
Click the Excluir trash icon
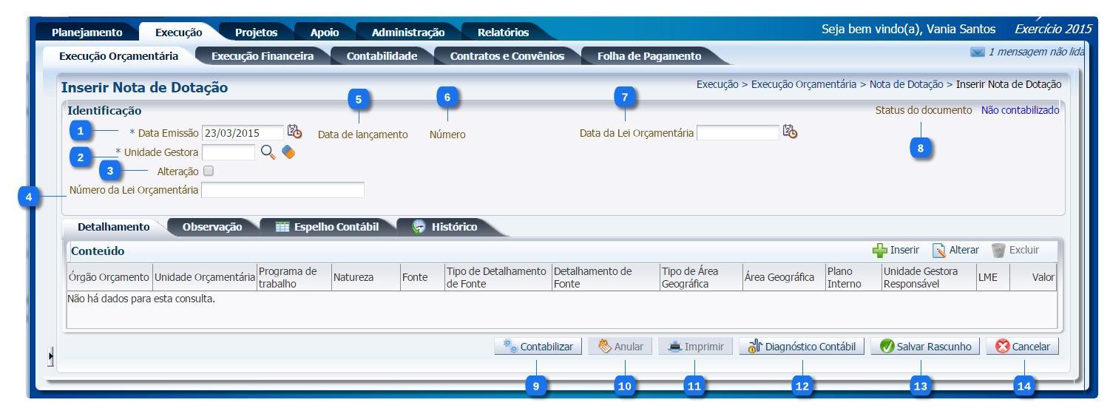999,251
